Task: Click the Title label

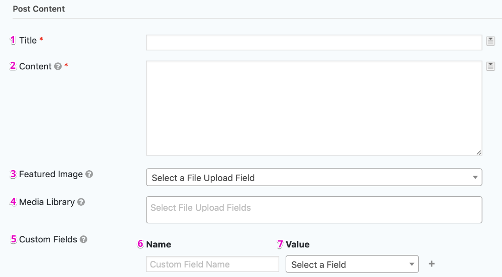Action: 28,40
